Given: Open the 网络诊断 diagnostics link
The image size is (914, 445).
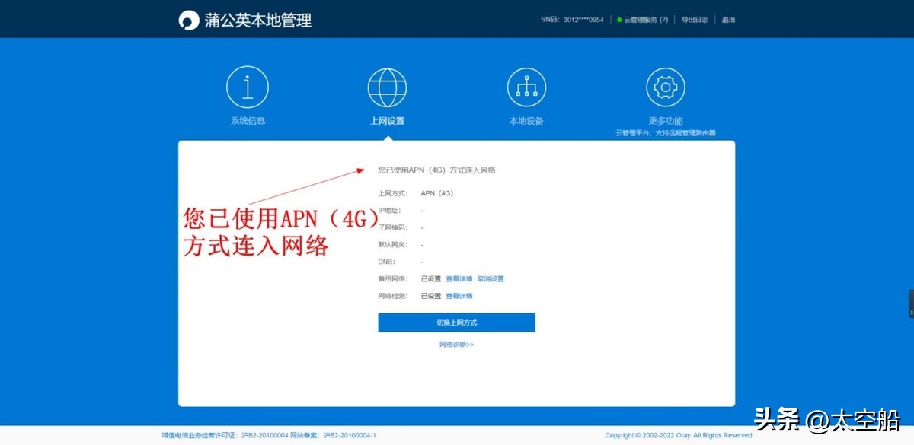Looking at the screenshot, I should (x=453, y=344).
